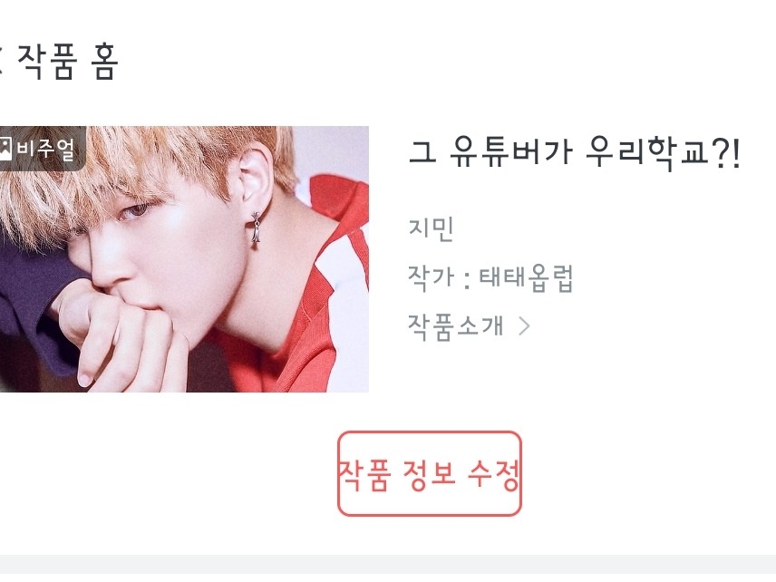Tap the 작품 홈 header title

coord(68,62)
